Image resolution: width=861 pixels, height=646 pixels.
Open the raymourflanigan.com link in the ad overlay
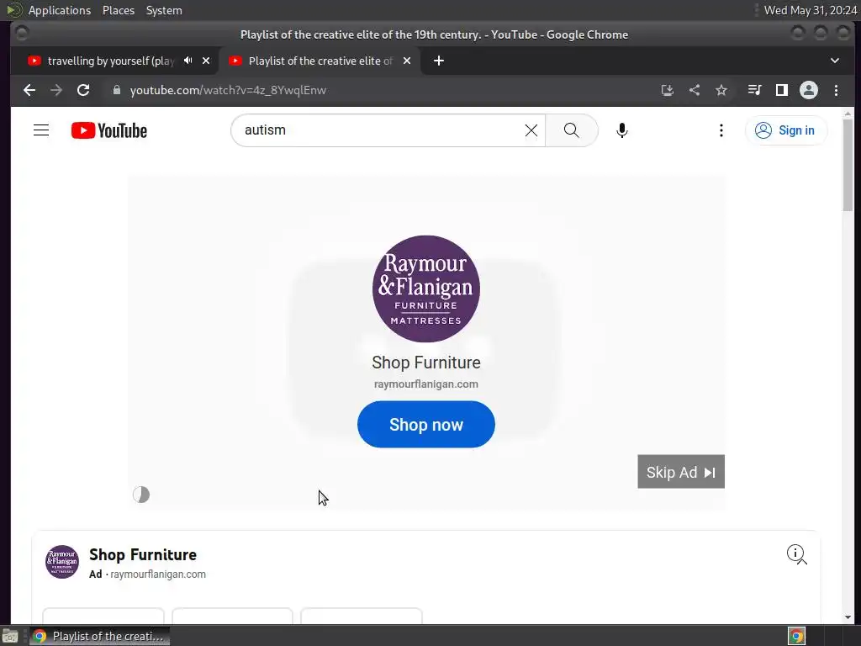coord(426,384)
